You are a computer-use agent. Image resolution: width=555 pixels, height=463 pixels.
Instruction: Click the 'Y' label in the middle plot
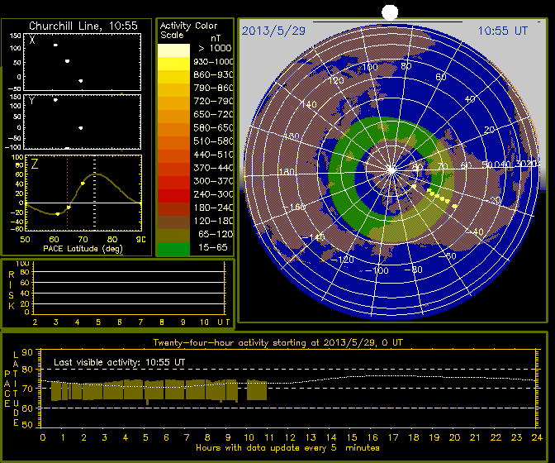(32, 101)
